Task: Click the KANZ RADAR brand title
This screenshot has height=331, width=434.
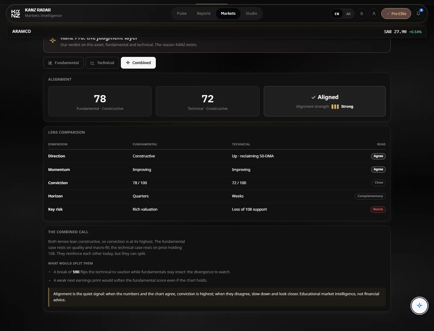Action: (38, 10)
